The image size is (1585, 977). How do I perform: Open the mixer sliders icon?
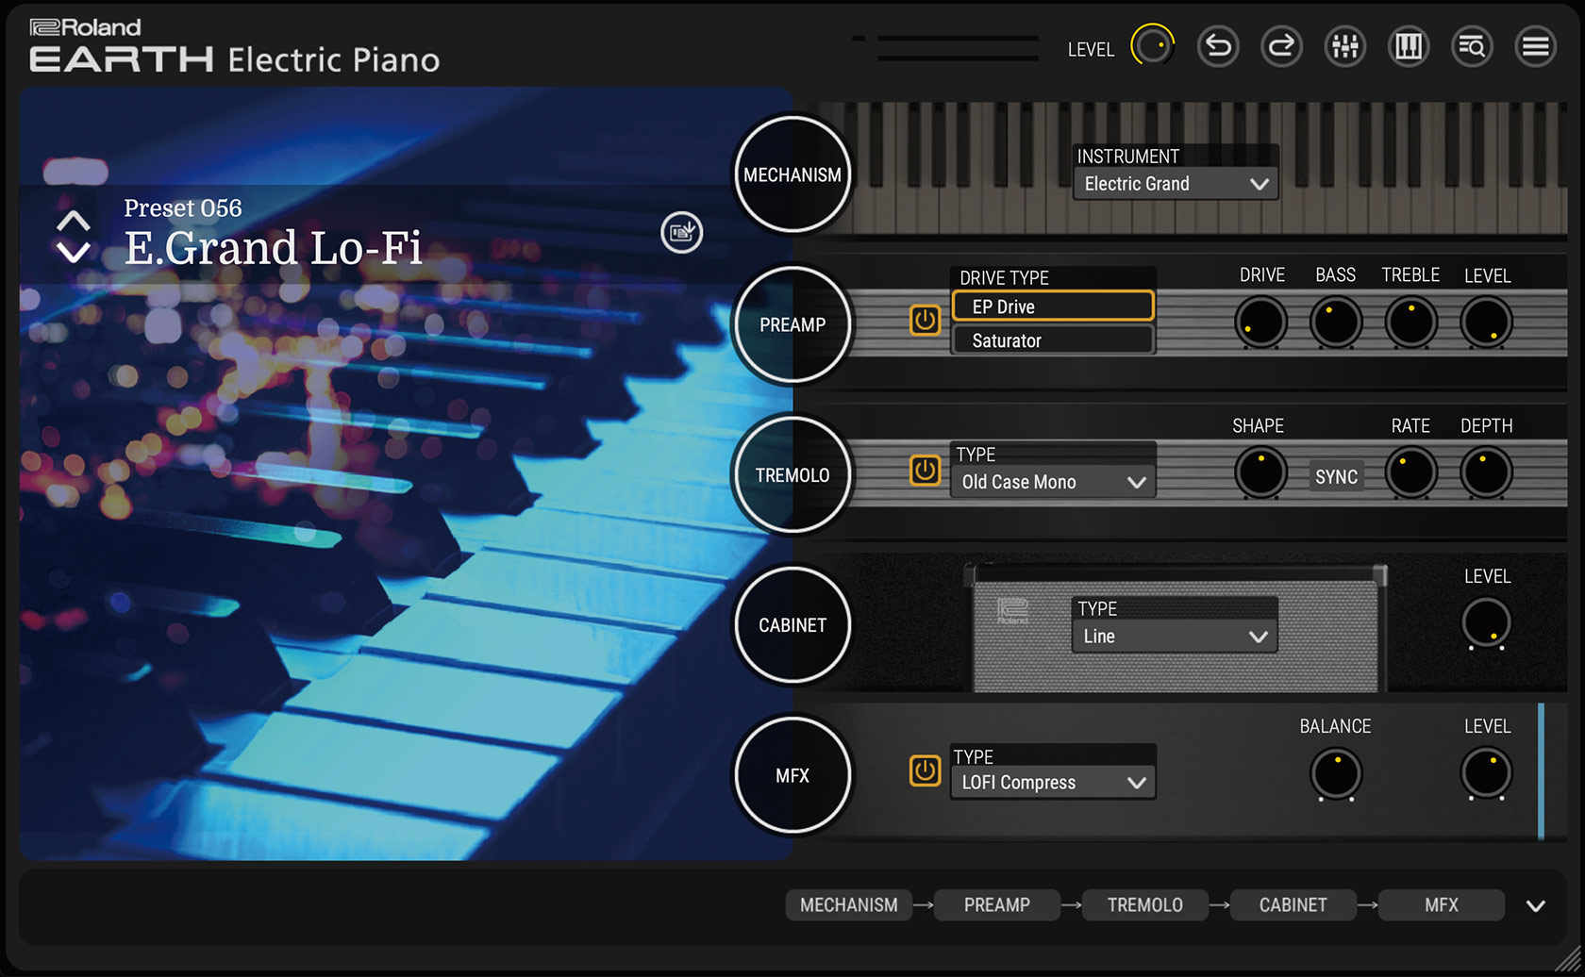(x=1344, y=46)
